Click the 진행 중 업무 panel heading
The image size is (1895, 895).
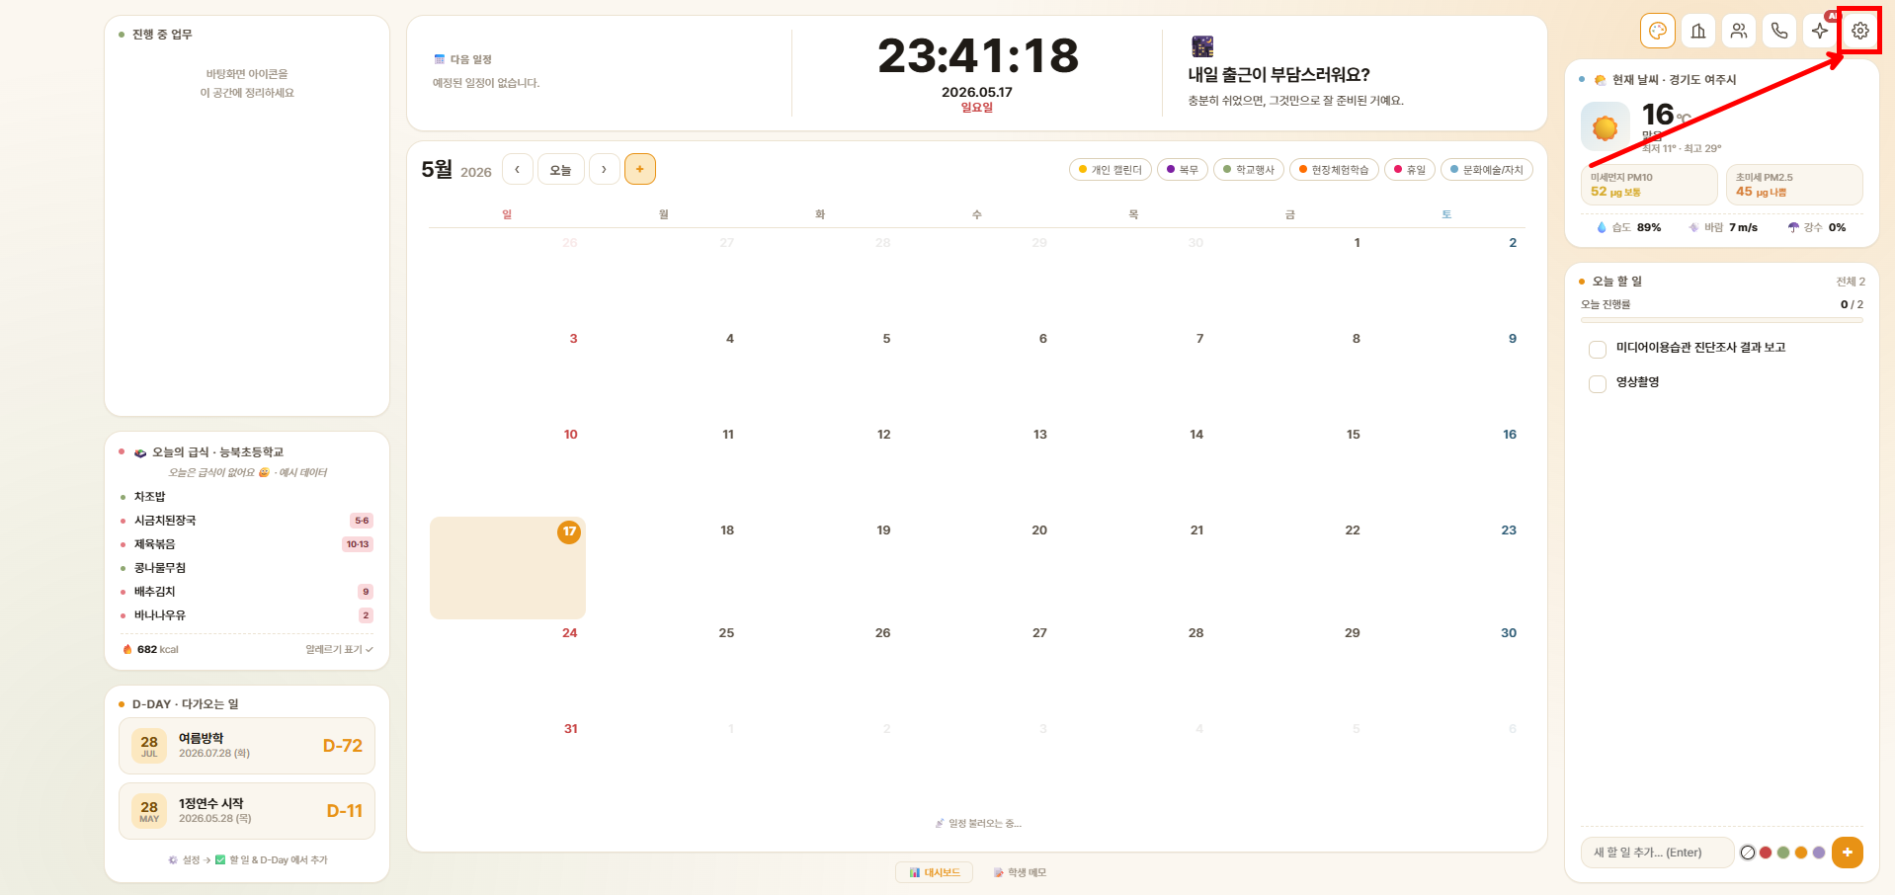(x=162, y=35)
